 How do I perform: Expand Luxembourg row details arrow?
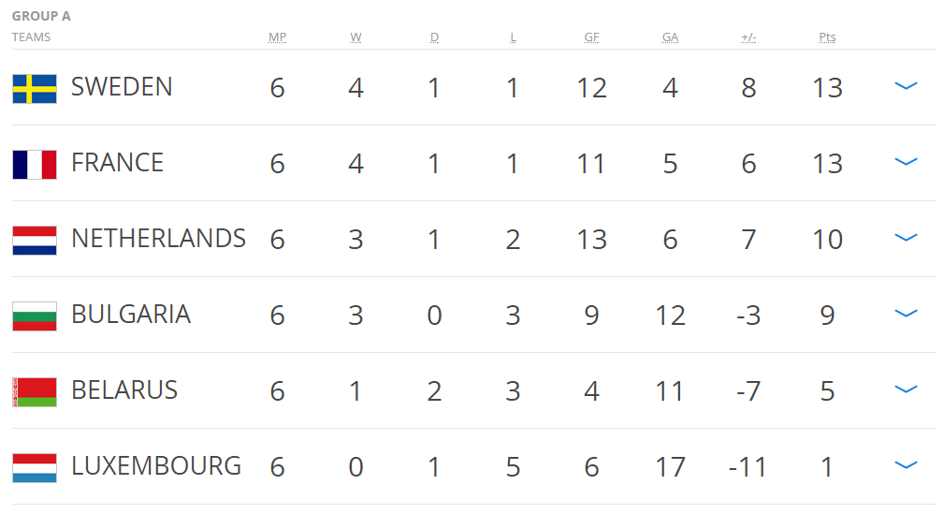[x=906, y=465]
